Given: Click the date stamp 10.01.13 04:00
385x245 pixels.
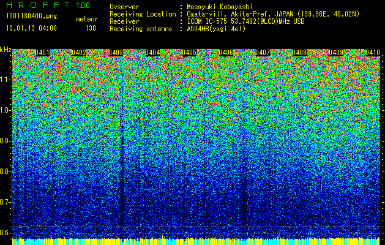Looking at the screenshot, I should [31, 28].
